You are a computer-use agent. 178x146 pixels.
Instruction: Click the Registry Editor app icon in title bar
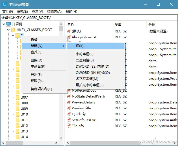4,4
